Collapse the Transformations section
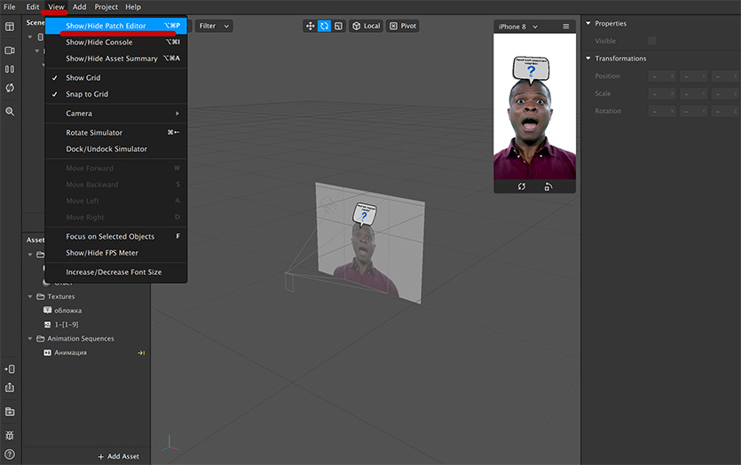Screen dimensions: 741x465 tap(587, 59)
